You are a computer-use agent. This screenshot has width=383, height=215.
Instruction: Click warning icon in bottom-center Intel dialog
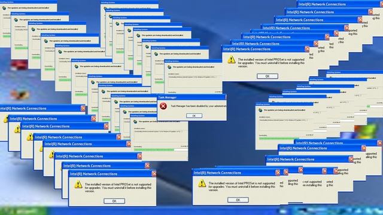coord(202,183)
